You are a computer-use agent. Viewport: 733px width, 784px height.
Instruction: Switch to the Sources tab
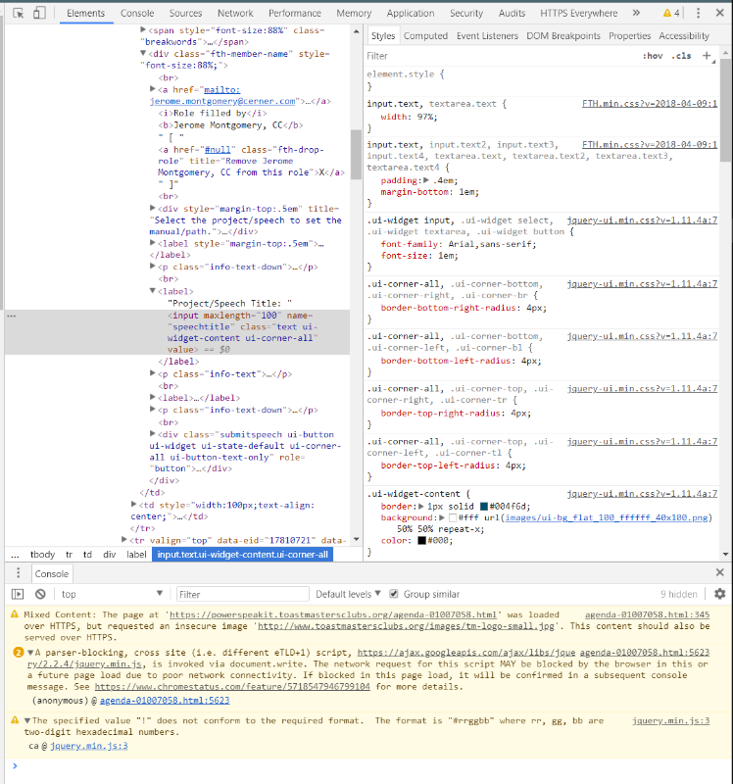185,13
